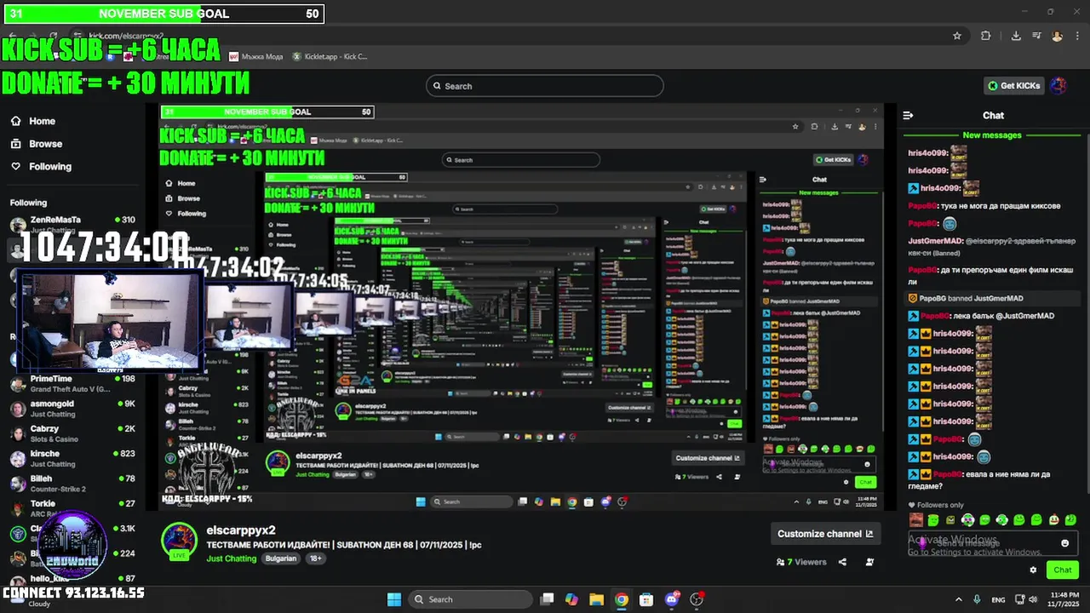Click the Get KICKs button
The width and height of the screenshot is (1090, 613).
click(1013, 85)
